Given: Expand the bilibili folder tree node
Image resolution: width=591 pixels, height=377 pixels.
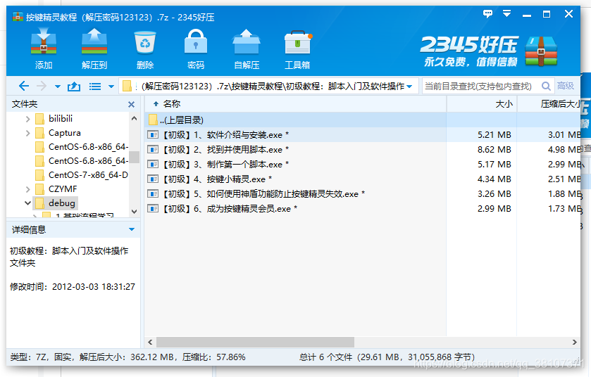Looking at the screenshot, I should tap(27, 119).
